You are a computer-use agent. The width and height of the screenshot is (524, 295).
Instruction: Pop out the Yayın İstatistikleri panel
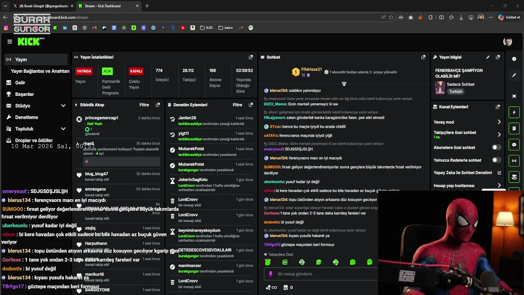(251, 57)
